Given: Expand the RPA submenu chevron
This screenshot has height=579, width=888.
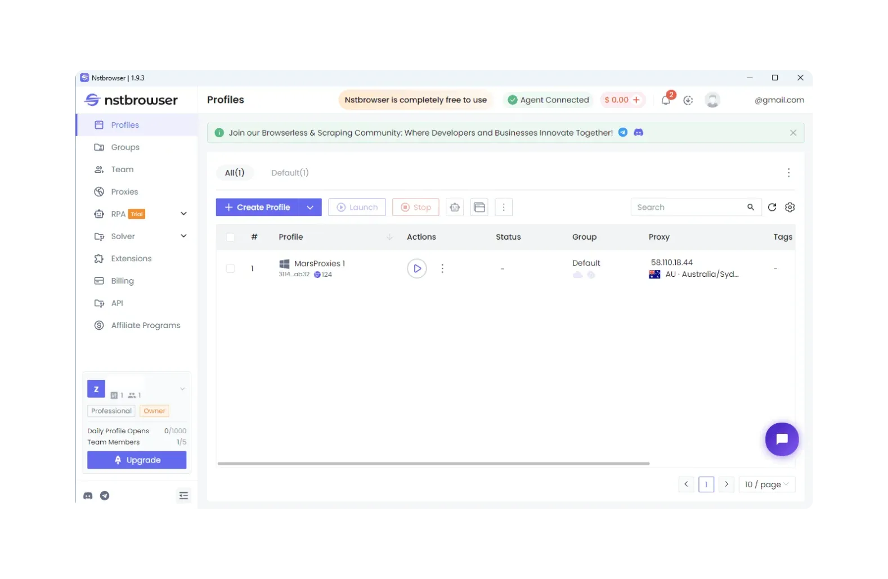Looking at the screenshot, I should point(183,214).
